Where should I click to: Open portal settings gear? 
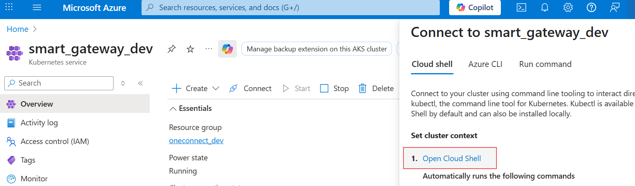[568, 8]
